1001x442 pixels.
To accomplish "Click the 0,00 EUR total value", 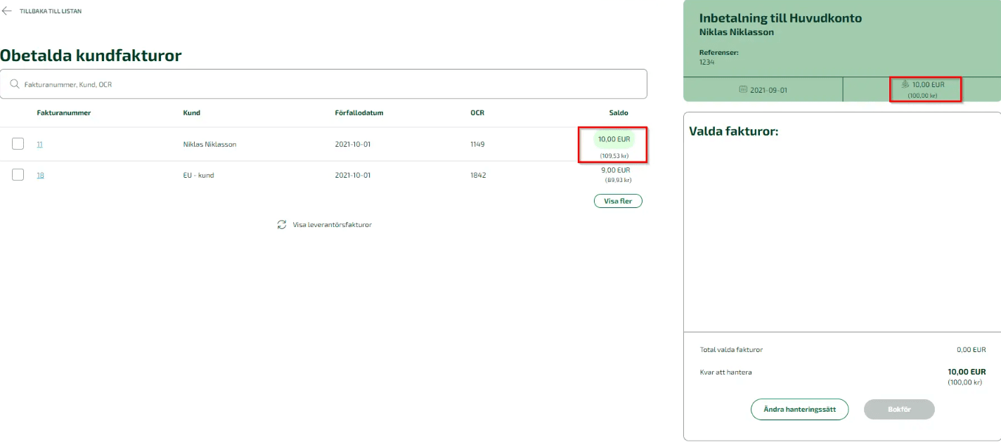I will point(970,350).
